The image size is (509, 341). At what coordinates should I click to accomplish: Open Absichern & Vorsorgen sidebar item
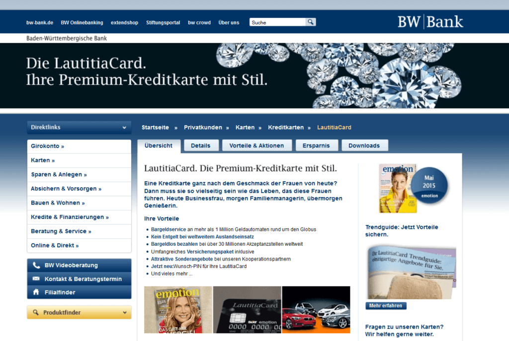click(x=79, y=189)
